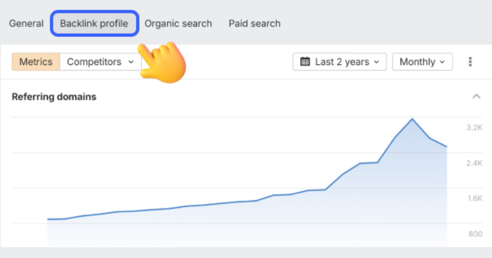Image resolution: width=492 pixels, height=258 pixels.
Task: Select the Metrics view button
Action: [x=36, y=62]
